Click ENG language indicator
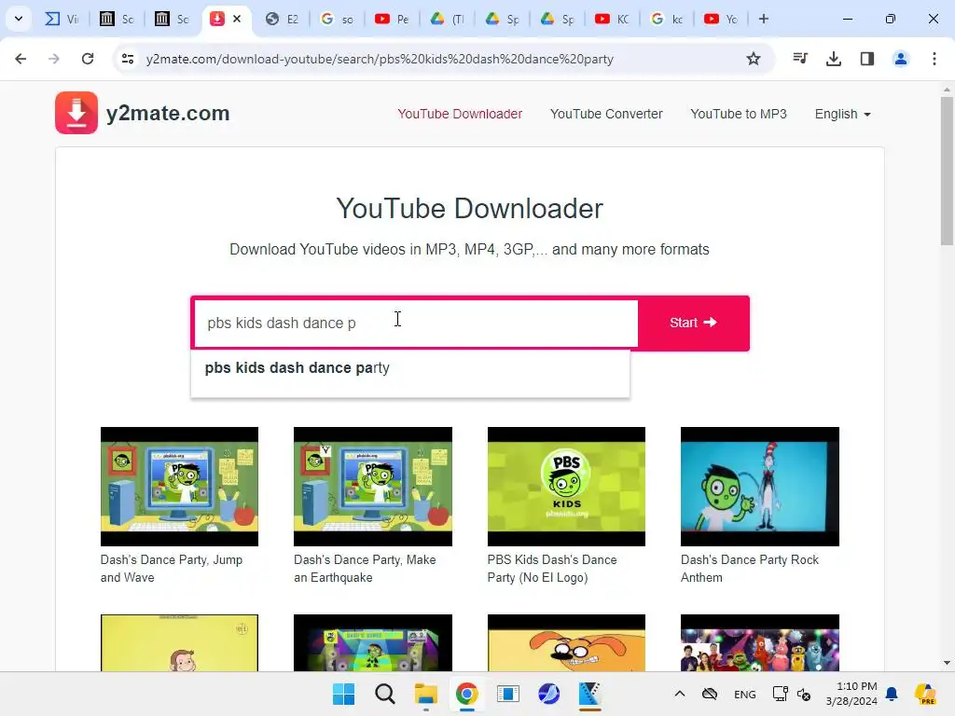955x716 pixels. 745,694
